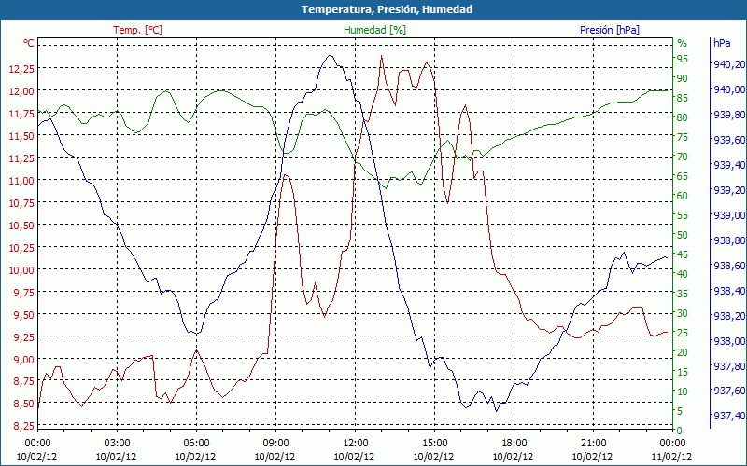
Task: Click the '937,60' pressure axis value
Action: (x=727, y=391)
